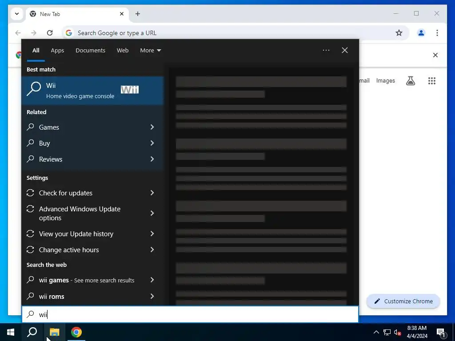Select the All search tab
This screenshot has width=455, height=341.
(36, 51)
